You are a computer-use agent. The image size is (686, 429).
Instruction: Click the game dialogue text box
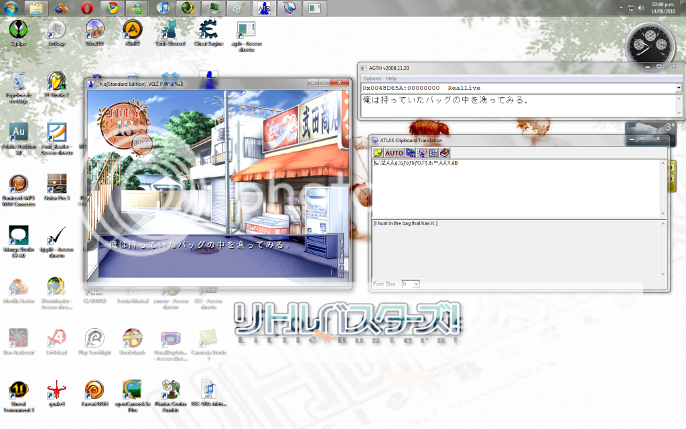[219, 256]
